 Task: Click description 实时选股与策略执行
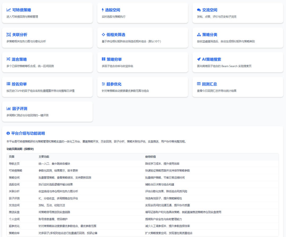point(113,17)
